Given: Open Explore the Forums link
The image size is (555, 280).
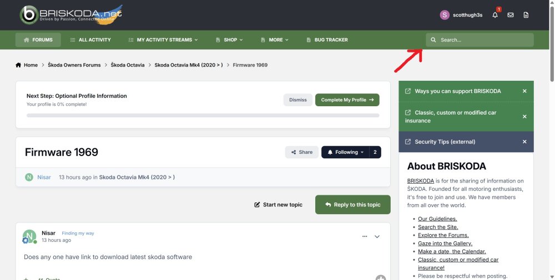Looking at the screenshot, I should click(x=443, y=235).
